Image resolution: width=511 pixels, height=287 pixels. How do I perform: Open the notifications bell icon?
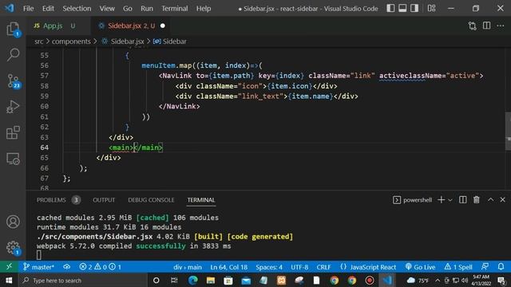click(501, 267)
